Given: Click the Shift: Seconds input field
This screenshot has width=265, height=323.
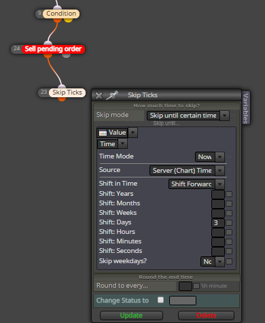Looking at the screenshot, I should (218, 252).
